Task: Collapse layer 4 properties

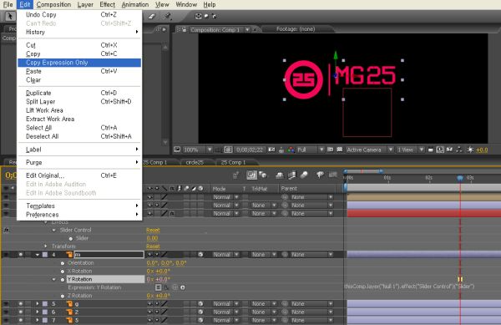Action: coord(38,255)
